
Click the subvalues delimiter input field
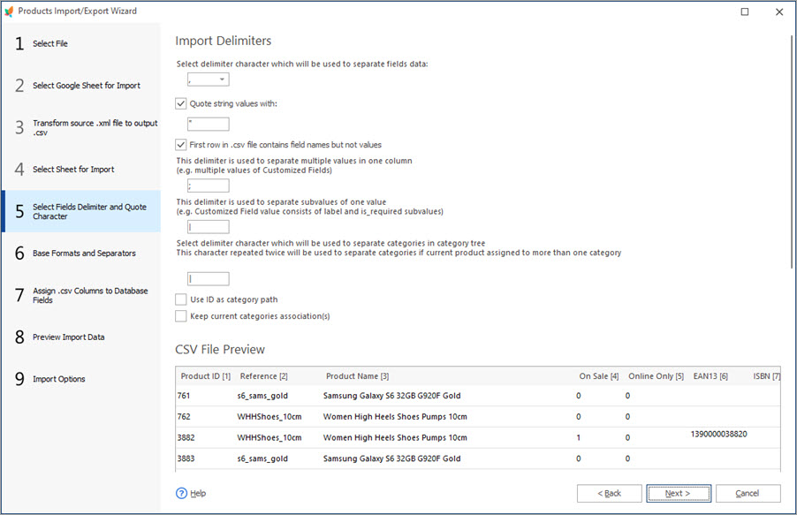209,227
